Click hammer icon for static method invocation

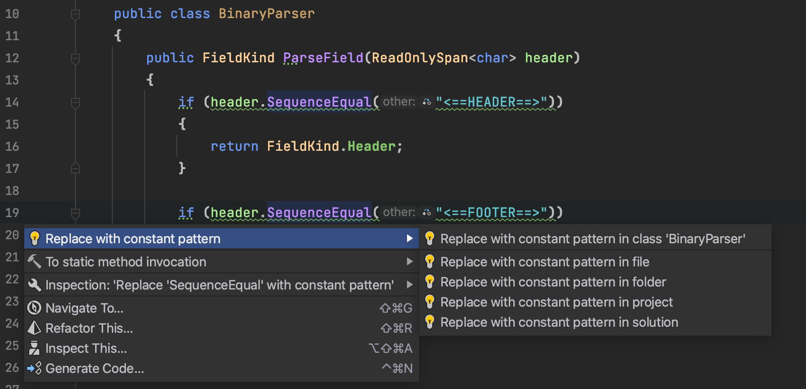(34, 261)
